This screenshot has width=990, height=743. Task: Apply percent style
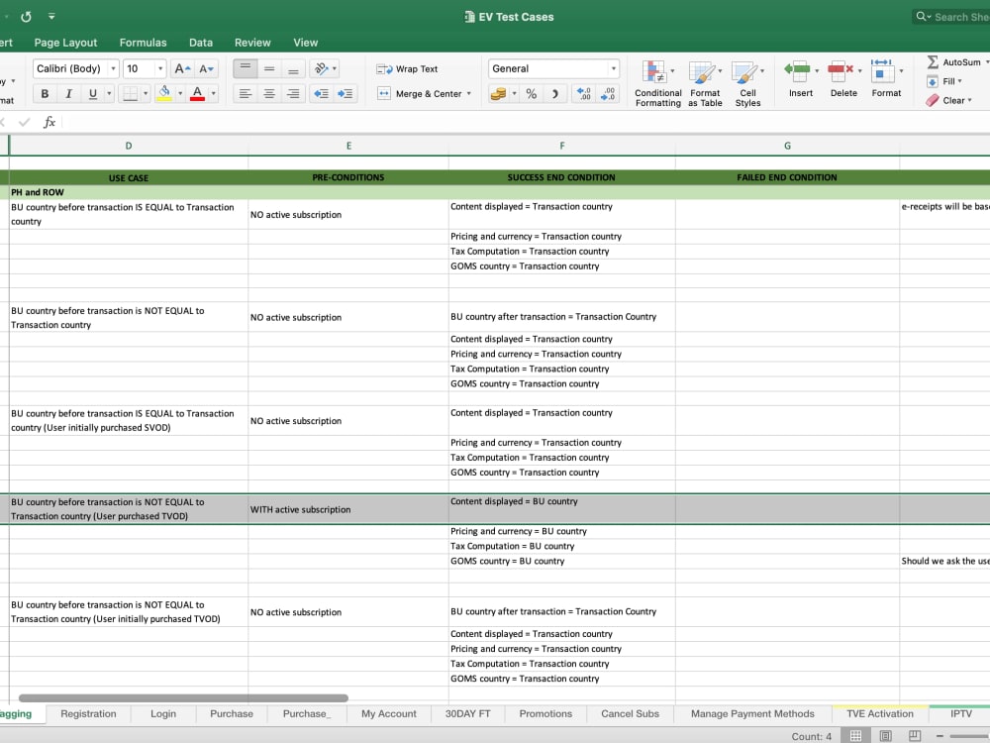[531, 93]
